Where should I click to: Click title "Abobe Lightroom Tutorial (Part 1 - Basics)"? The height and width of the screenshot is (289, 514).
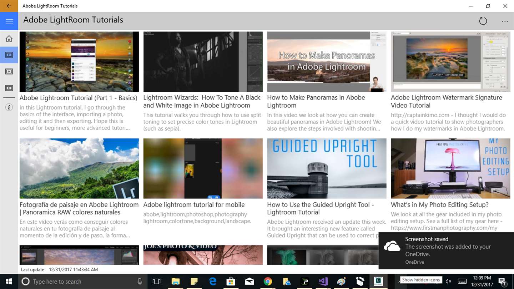[79, 98]
